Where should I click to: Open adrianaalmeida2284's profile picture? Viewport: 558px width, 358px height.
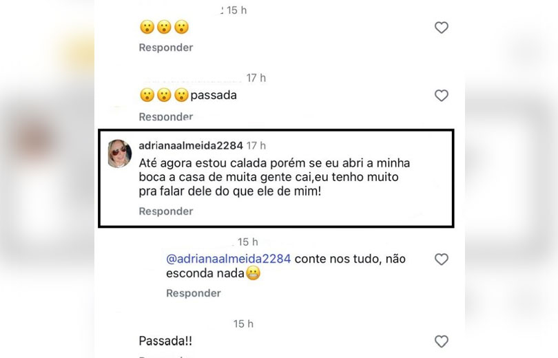119,154
